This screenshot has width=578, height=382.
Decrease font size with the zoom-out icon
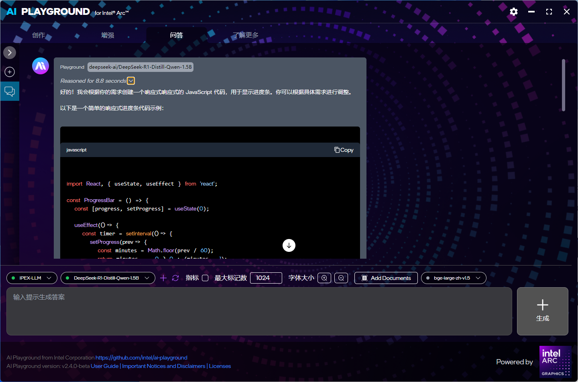(341, 278)
